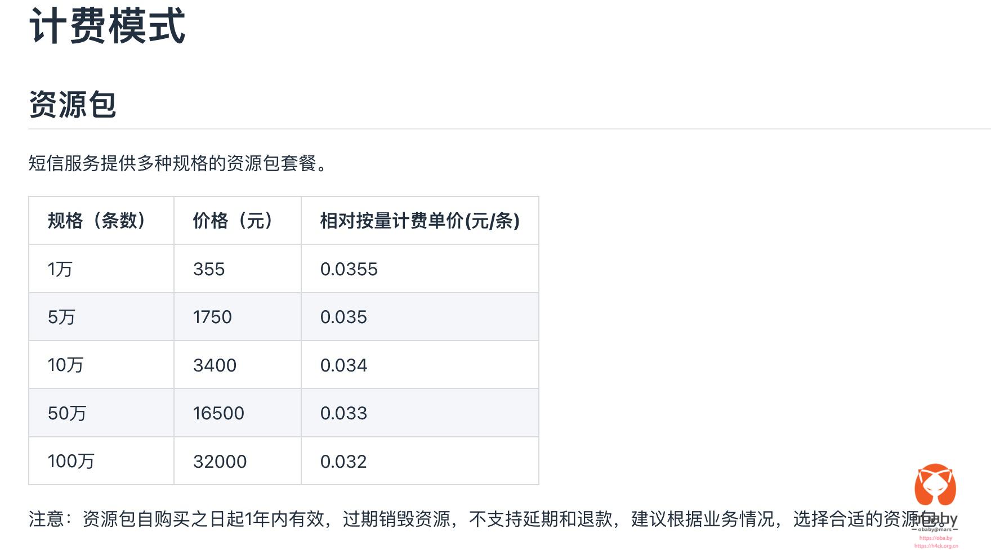Click the 355 price cell

click(x=209, y=269)
